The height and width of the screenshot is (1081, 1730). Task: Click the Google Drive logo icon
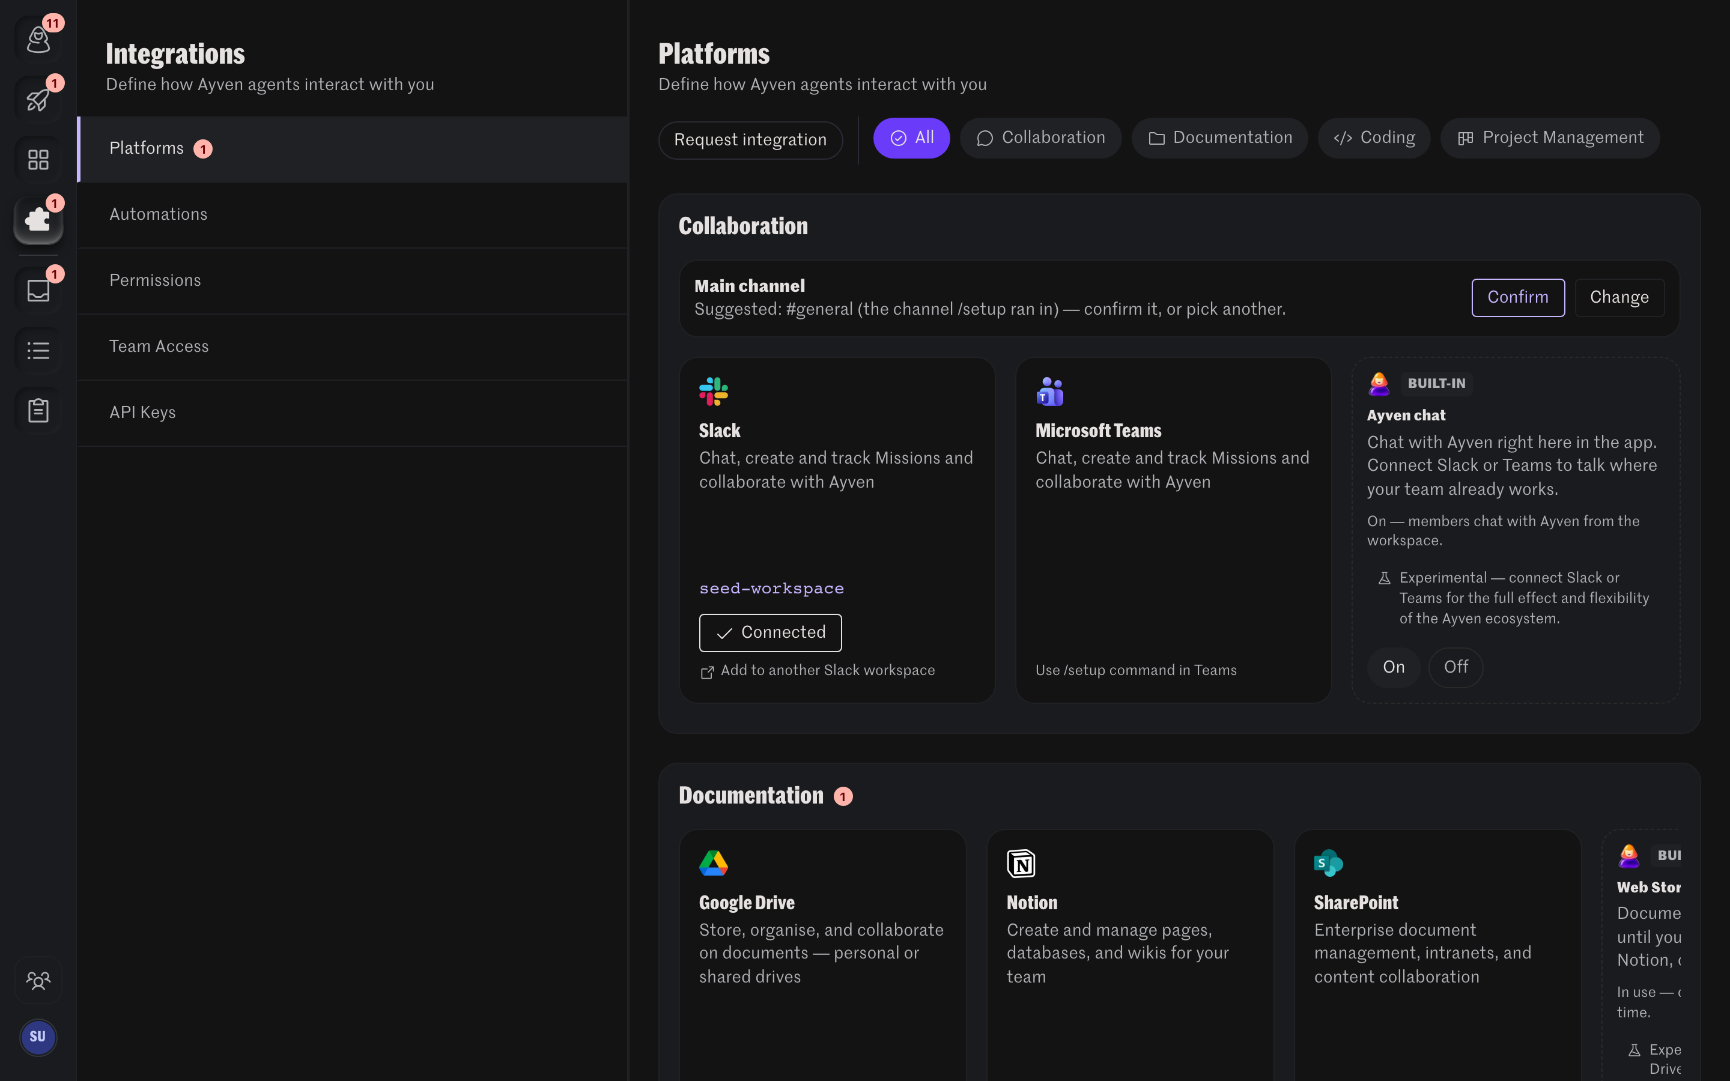pos(714,864)
